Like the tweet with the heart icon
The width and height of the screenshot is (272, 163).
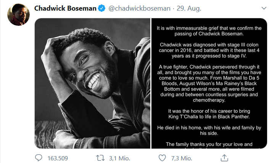[162, 158]
